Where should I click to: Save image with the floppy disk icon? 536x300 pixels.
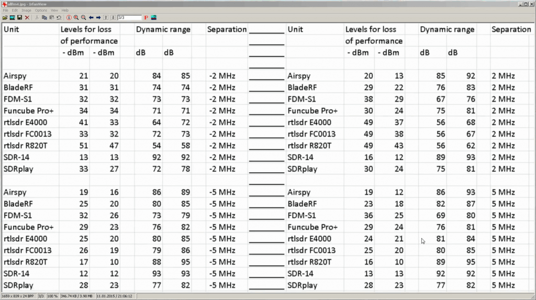point(19,17)
